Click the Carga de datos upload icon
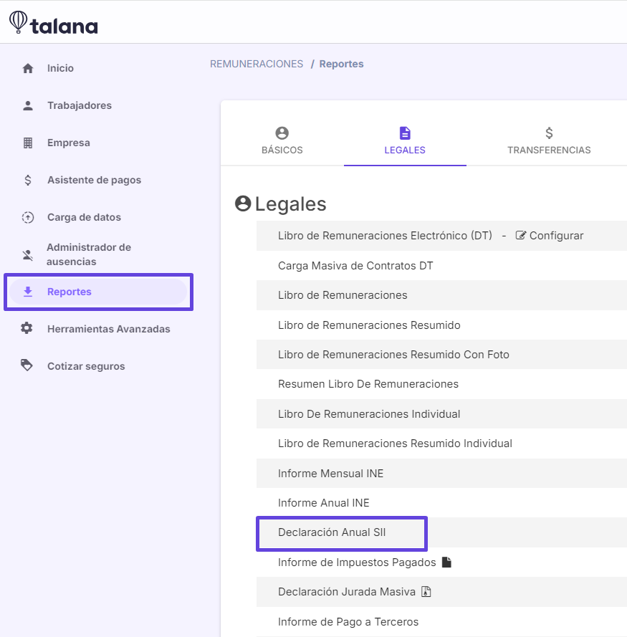This screenshot has width=627, height=637. 28,217
